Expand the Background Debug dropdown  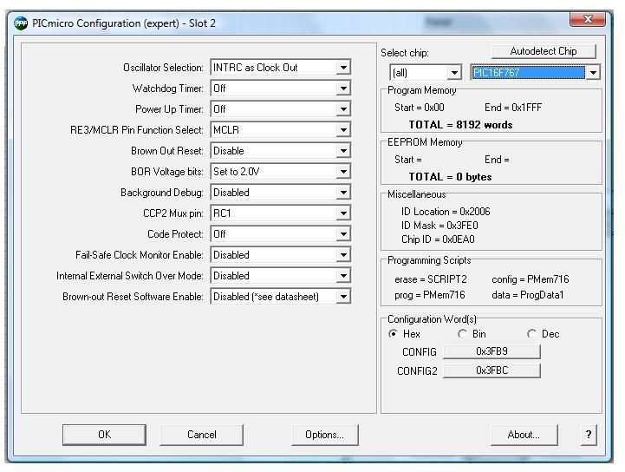[x=343, y=193]
